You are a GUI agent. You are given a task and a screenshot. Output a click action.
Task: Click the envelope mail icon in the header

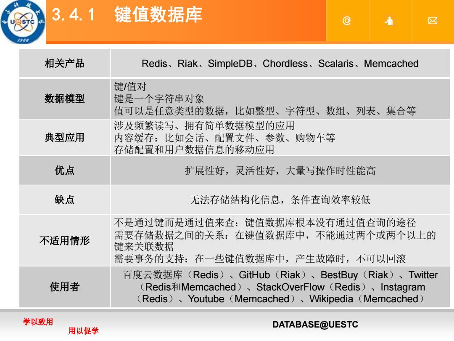click(433, 21)
